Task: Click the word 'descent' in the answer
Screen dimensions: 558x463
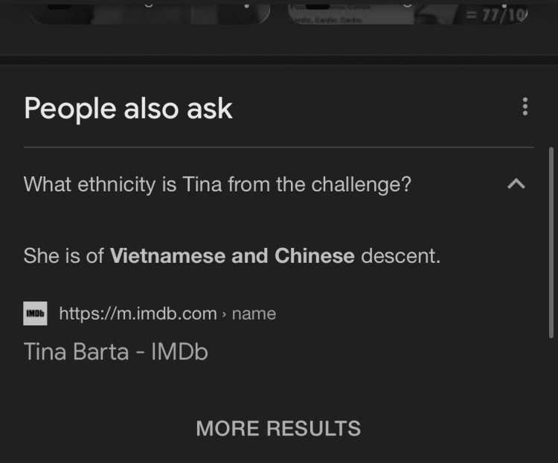Action: (401, 256)
